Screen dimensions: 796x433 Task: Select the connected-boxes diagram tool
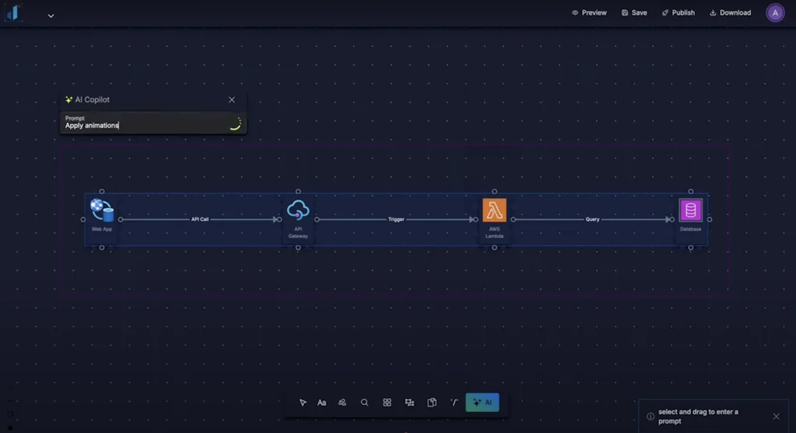[410, 403]
